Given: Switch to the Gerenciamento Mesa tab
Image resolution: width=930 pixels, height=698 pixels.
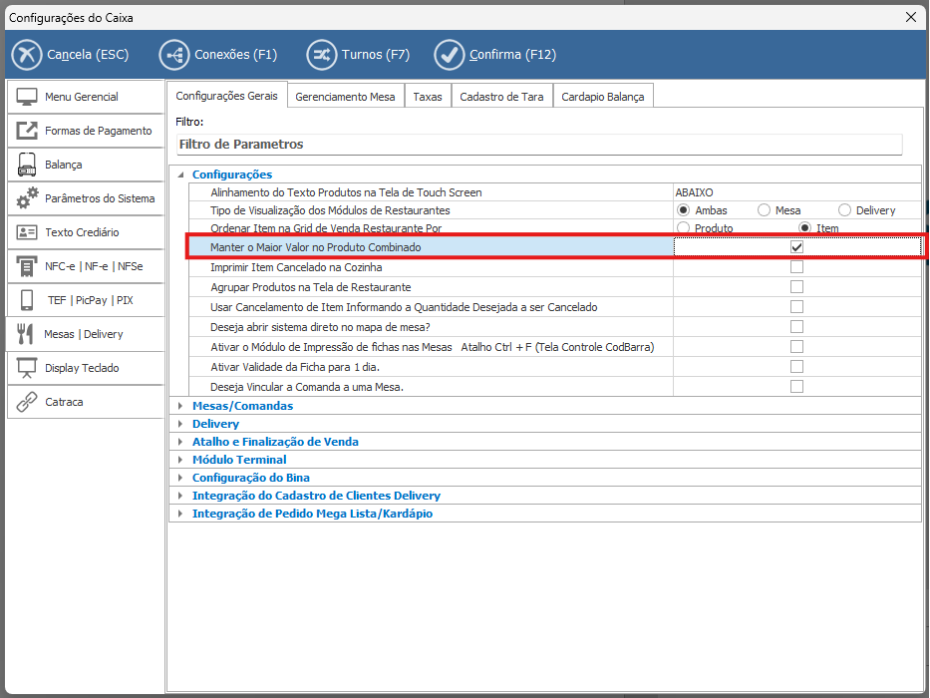Looking at the screenshot, I should (346, 97).
